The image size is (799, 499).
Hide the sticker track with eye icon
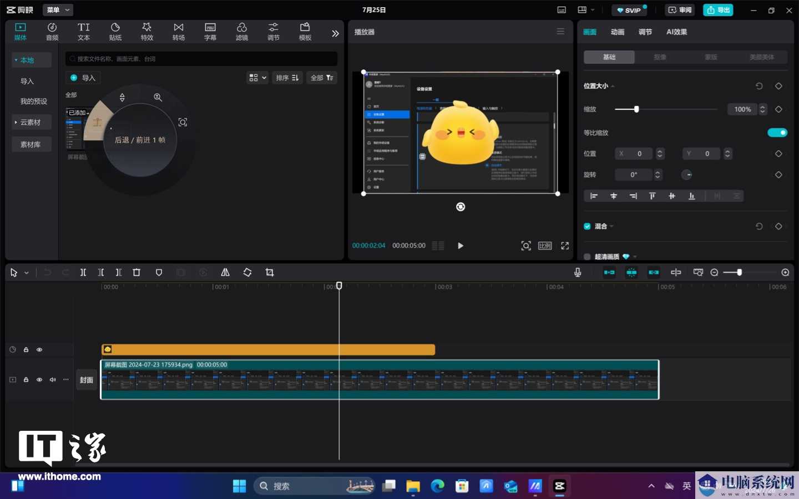click(x=39, y=350)
